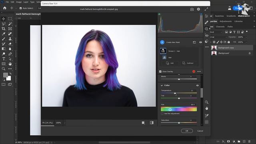Toggle Camera Raw color sampler eyedropper

[206, 116]
